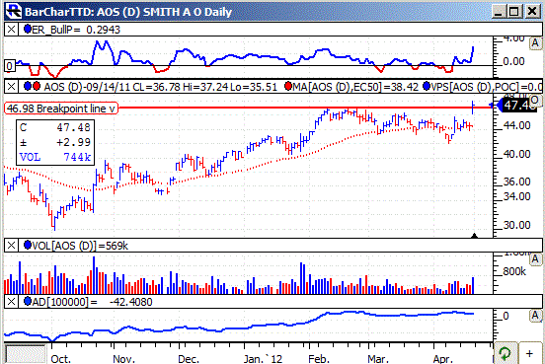Click the blue dot beside VPS[AOS (D),POC]

click(427, 86)
